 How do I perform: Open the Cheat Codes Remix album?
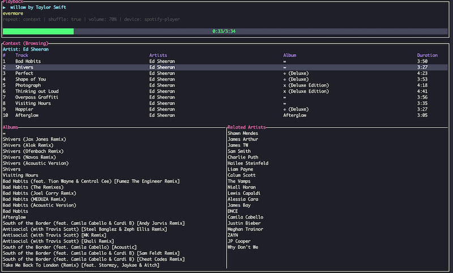click(93, 259)
